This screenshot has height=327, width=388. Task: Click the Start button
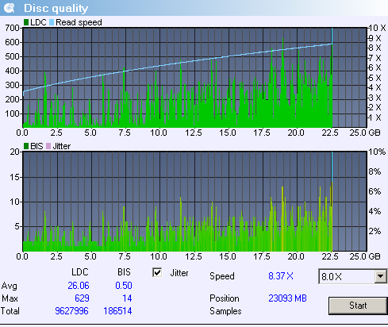pos(358,306)
